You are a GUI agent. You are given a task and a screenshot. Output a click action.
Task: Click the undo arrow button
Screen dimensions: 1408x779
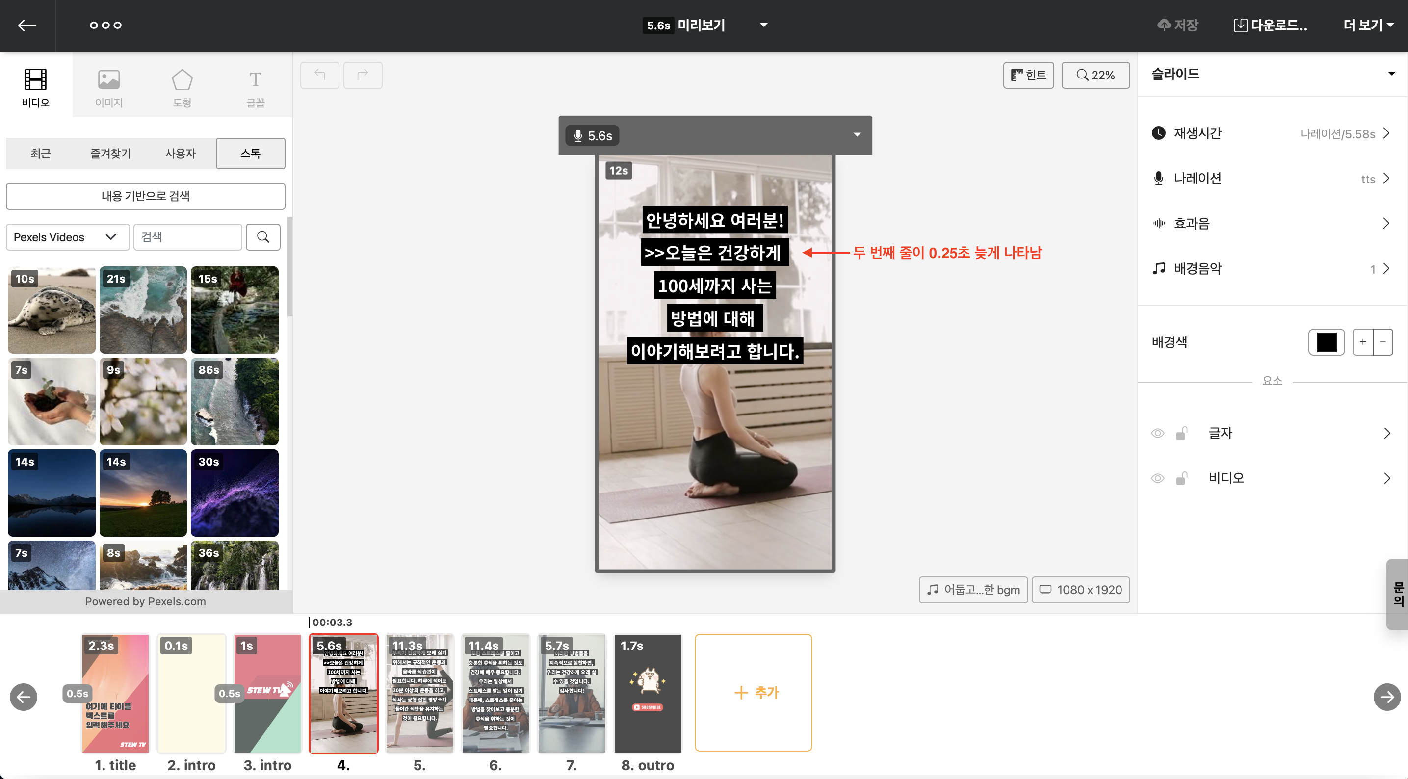point(320,75)
